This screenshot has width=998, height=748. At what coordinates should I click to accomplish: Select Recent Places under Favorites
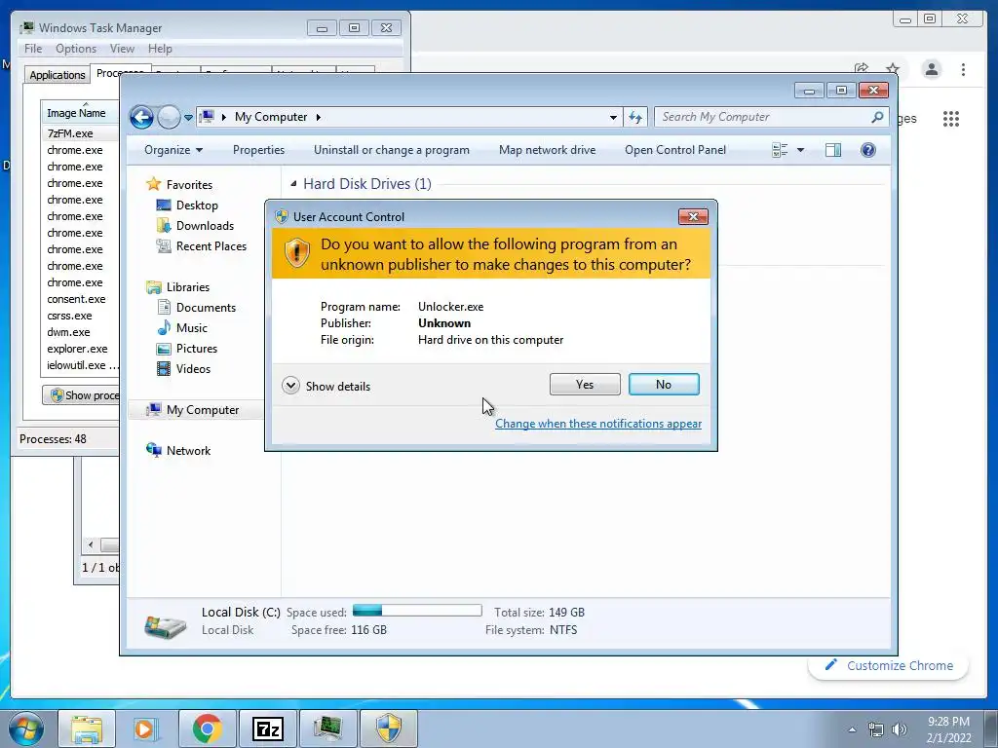(x=211, y=246)
